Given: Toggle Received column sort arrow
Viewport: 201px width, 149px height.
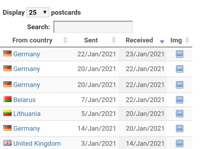Looking at the screenshot, I should (162, 42).
